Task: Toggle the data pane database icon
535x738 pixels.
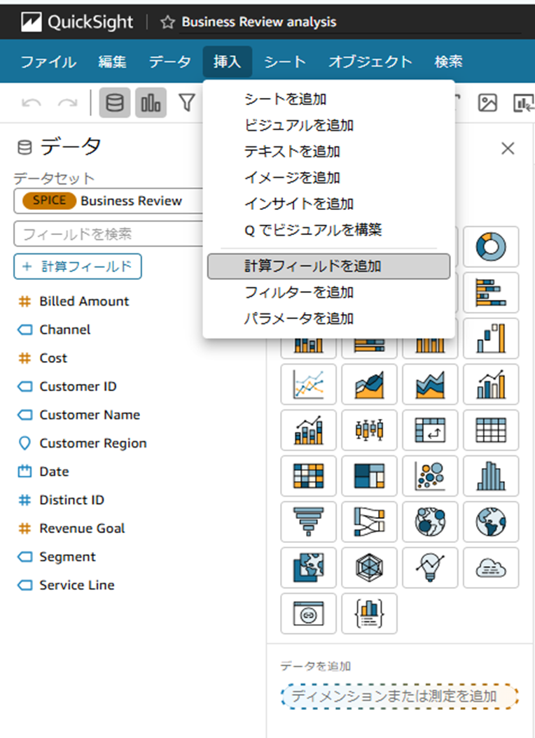Action: click(115, 102)
